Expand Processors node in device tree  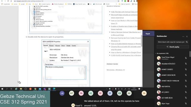tap(33, 18)
